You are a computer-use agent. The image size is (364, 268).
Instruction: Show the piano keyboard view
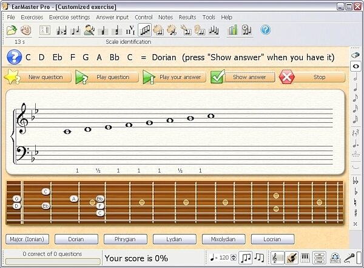tap(305, 258)
